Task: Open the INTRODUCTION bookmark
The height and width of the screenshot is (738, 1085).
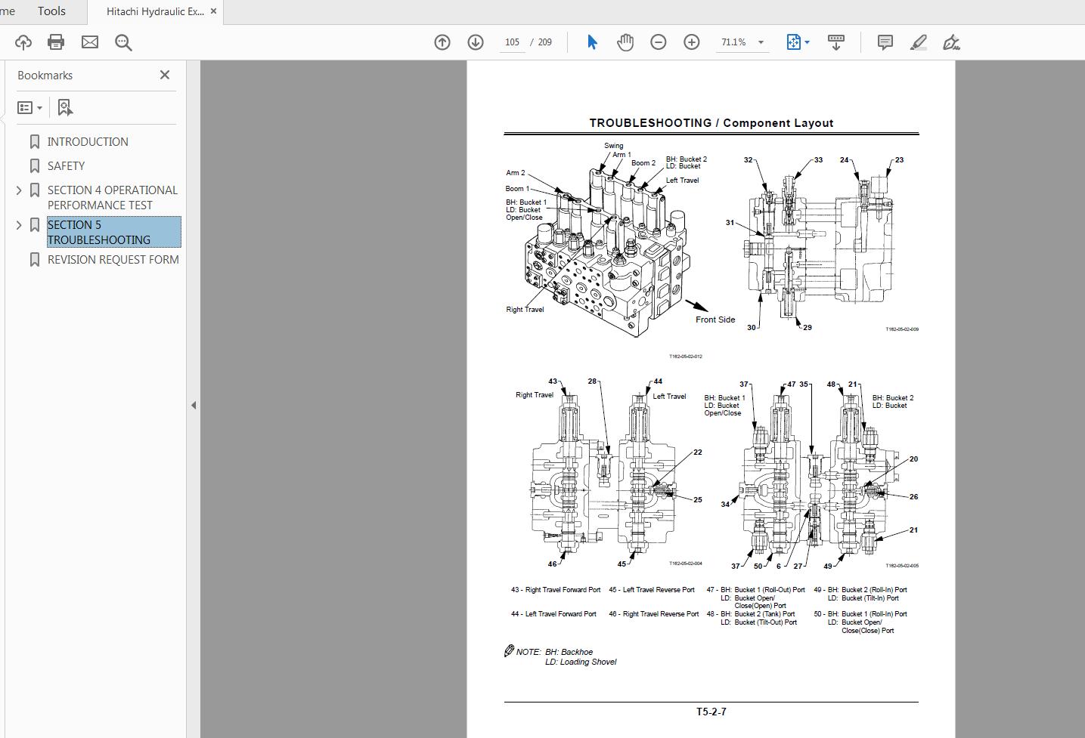Action: pyautogui.click(x=88, y=141)
